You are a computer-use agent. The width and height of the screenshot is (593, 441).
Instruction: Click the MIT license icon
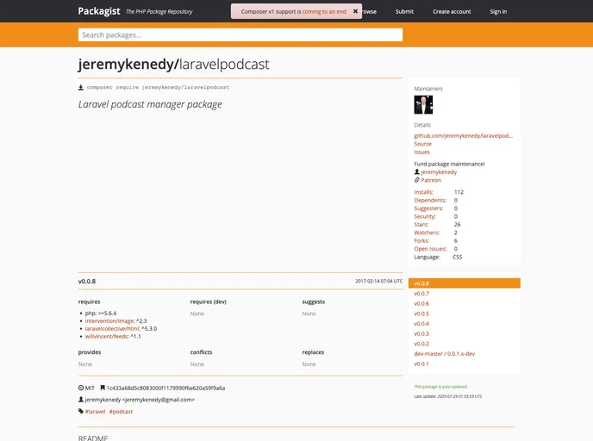pyautogui.click(x=80, y=388)
